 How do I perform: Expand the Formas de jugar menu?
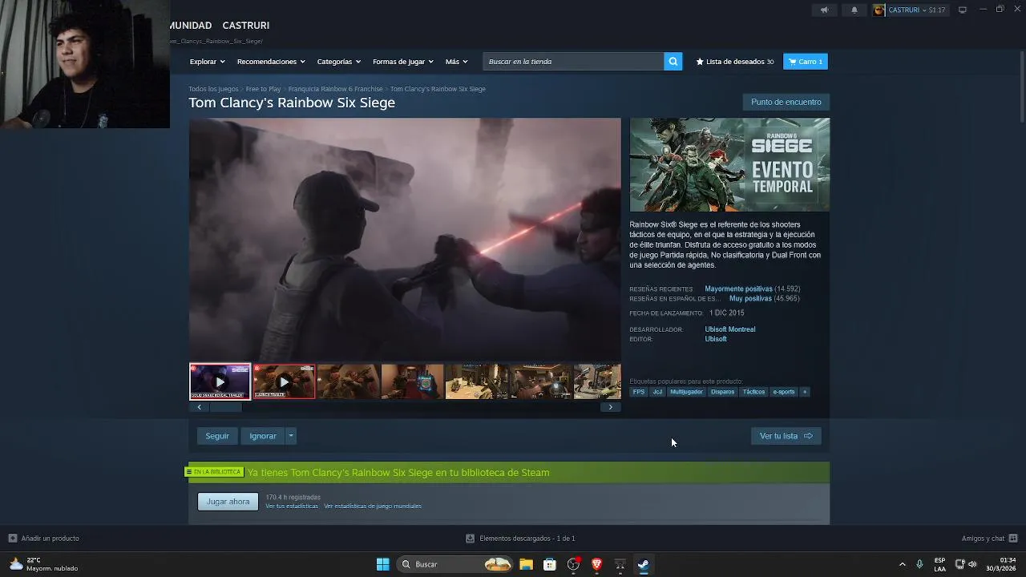pyautogui.click(x=402, y=62)
